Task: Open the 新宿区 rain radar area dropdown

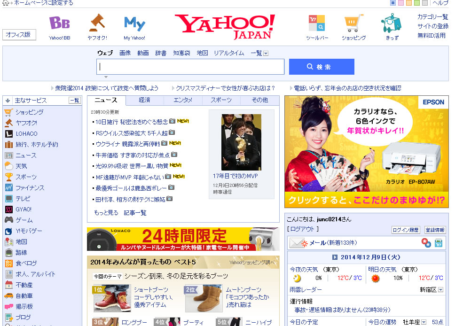Action: pos(441,290)
